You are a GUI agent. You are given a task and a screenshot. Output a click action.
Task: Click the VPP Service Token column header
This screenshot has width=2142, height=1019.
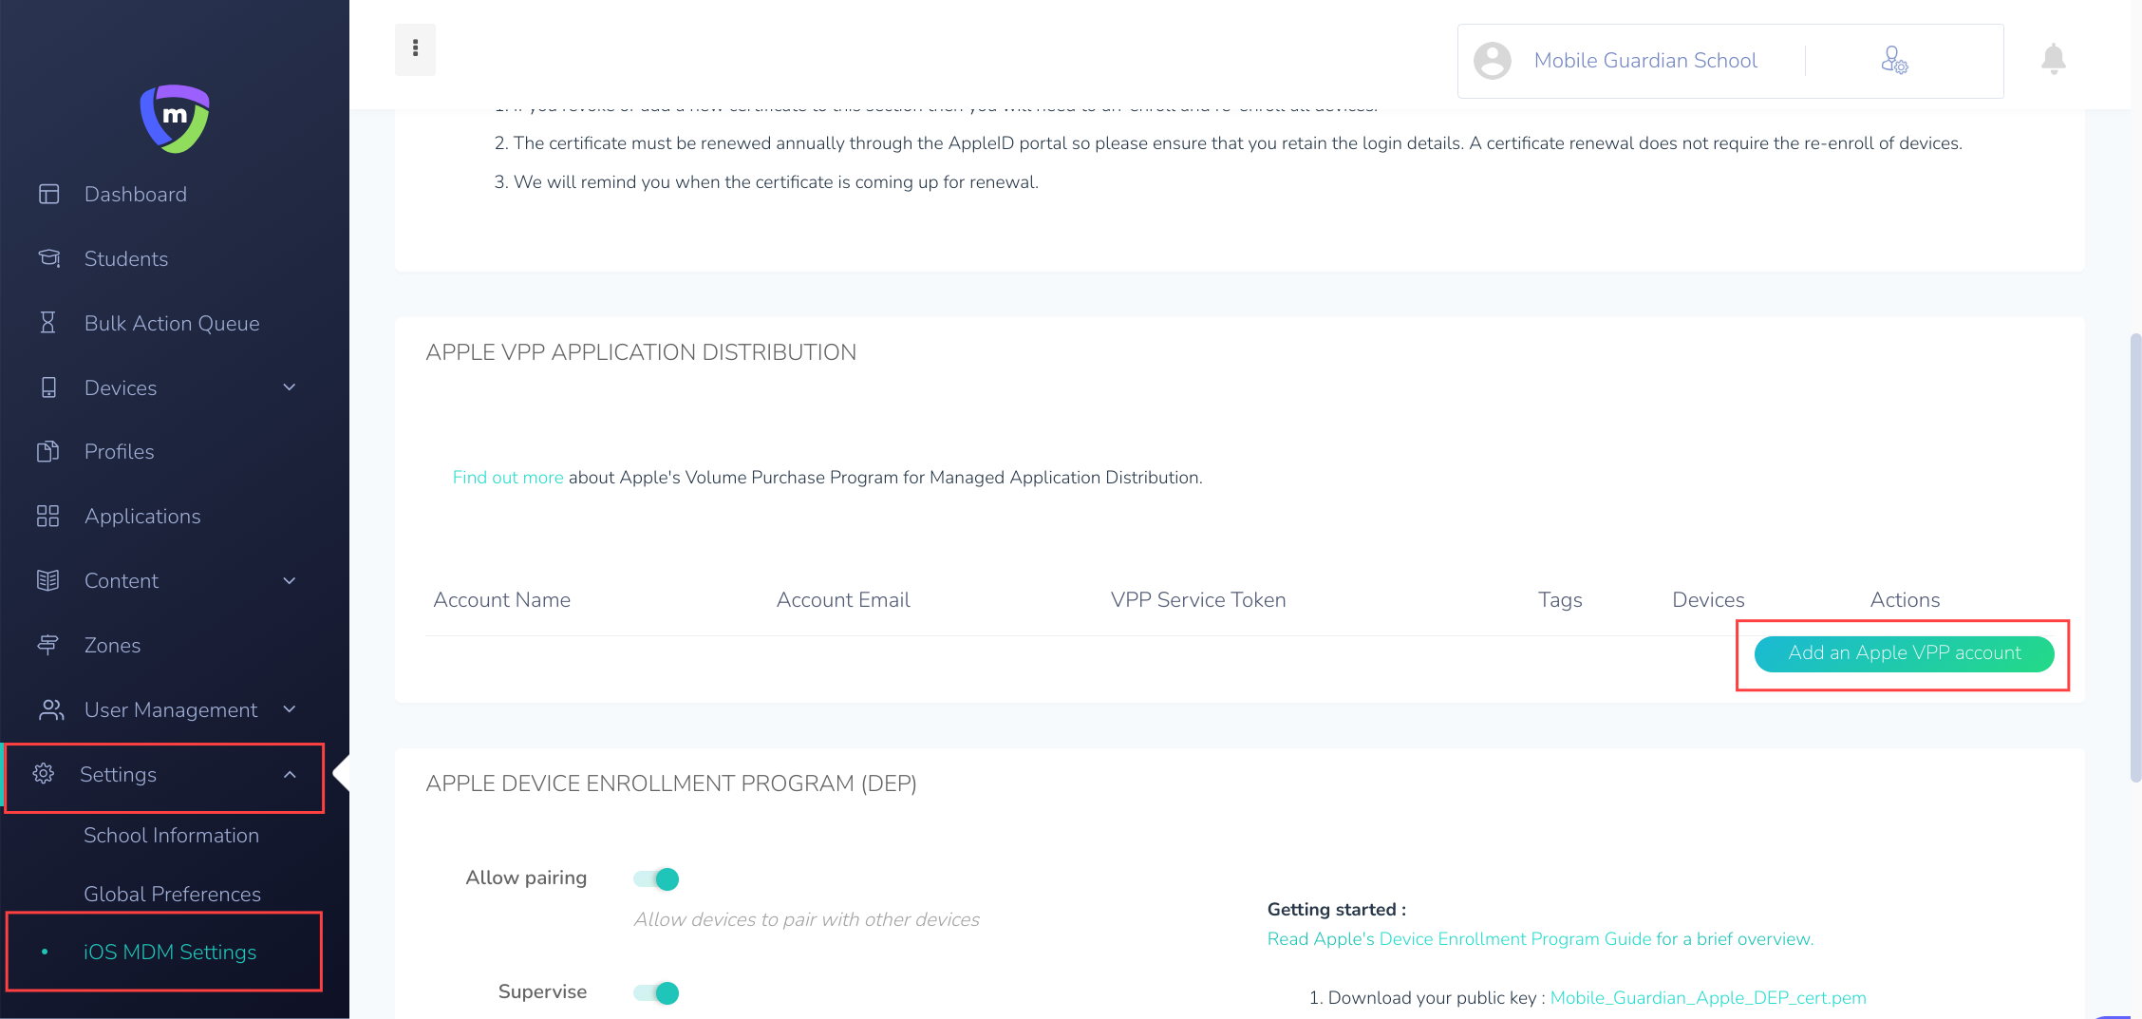click(1198, 599)
